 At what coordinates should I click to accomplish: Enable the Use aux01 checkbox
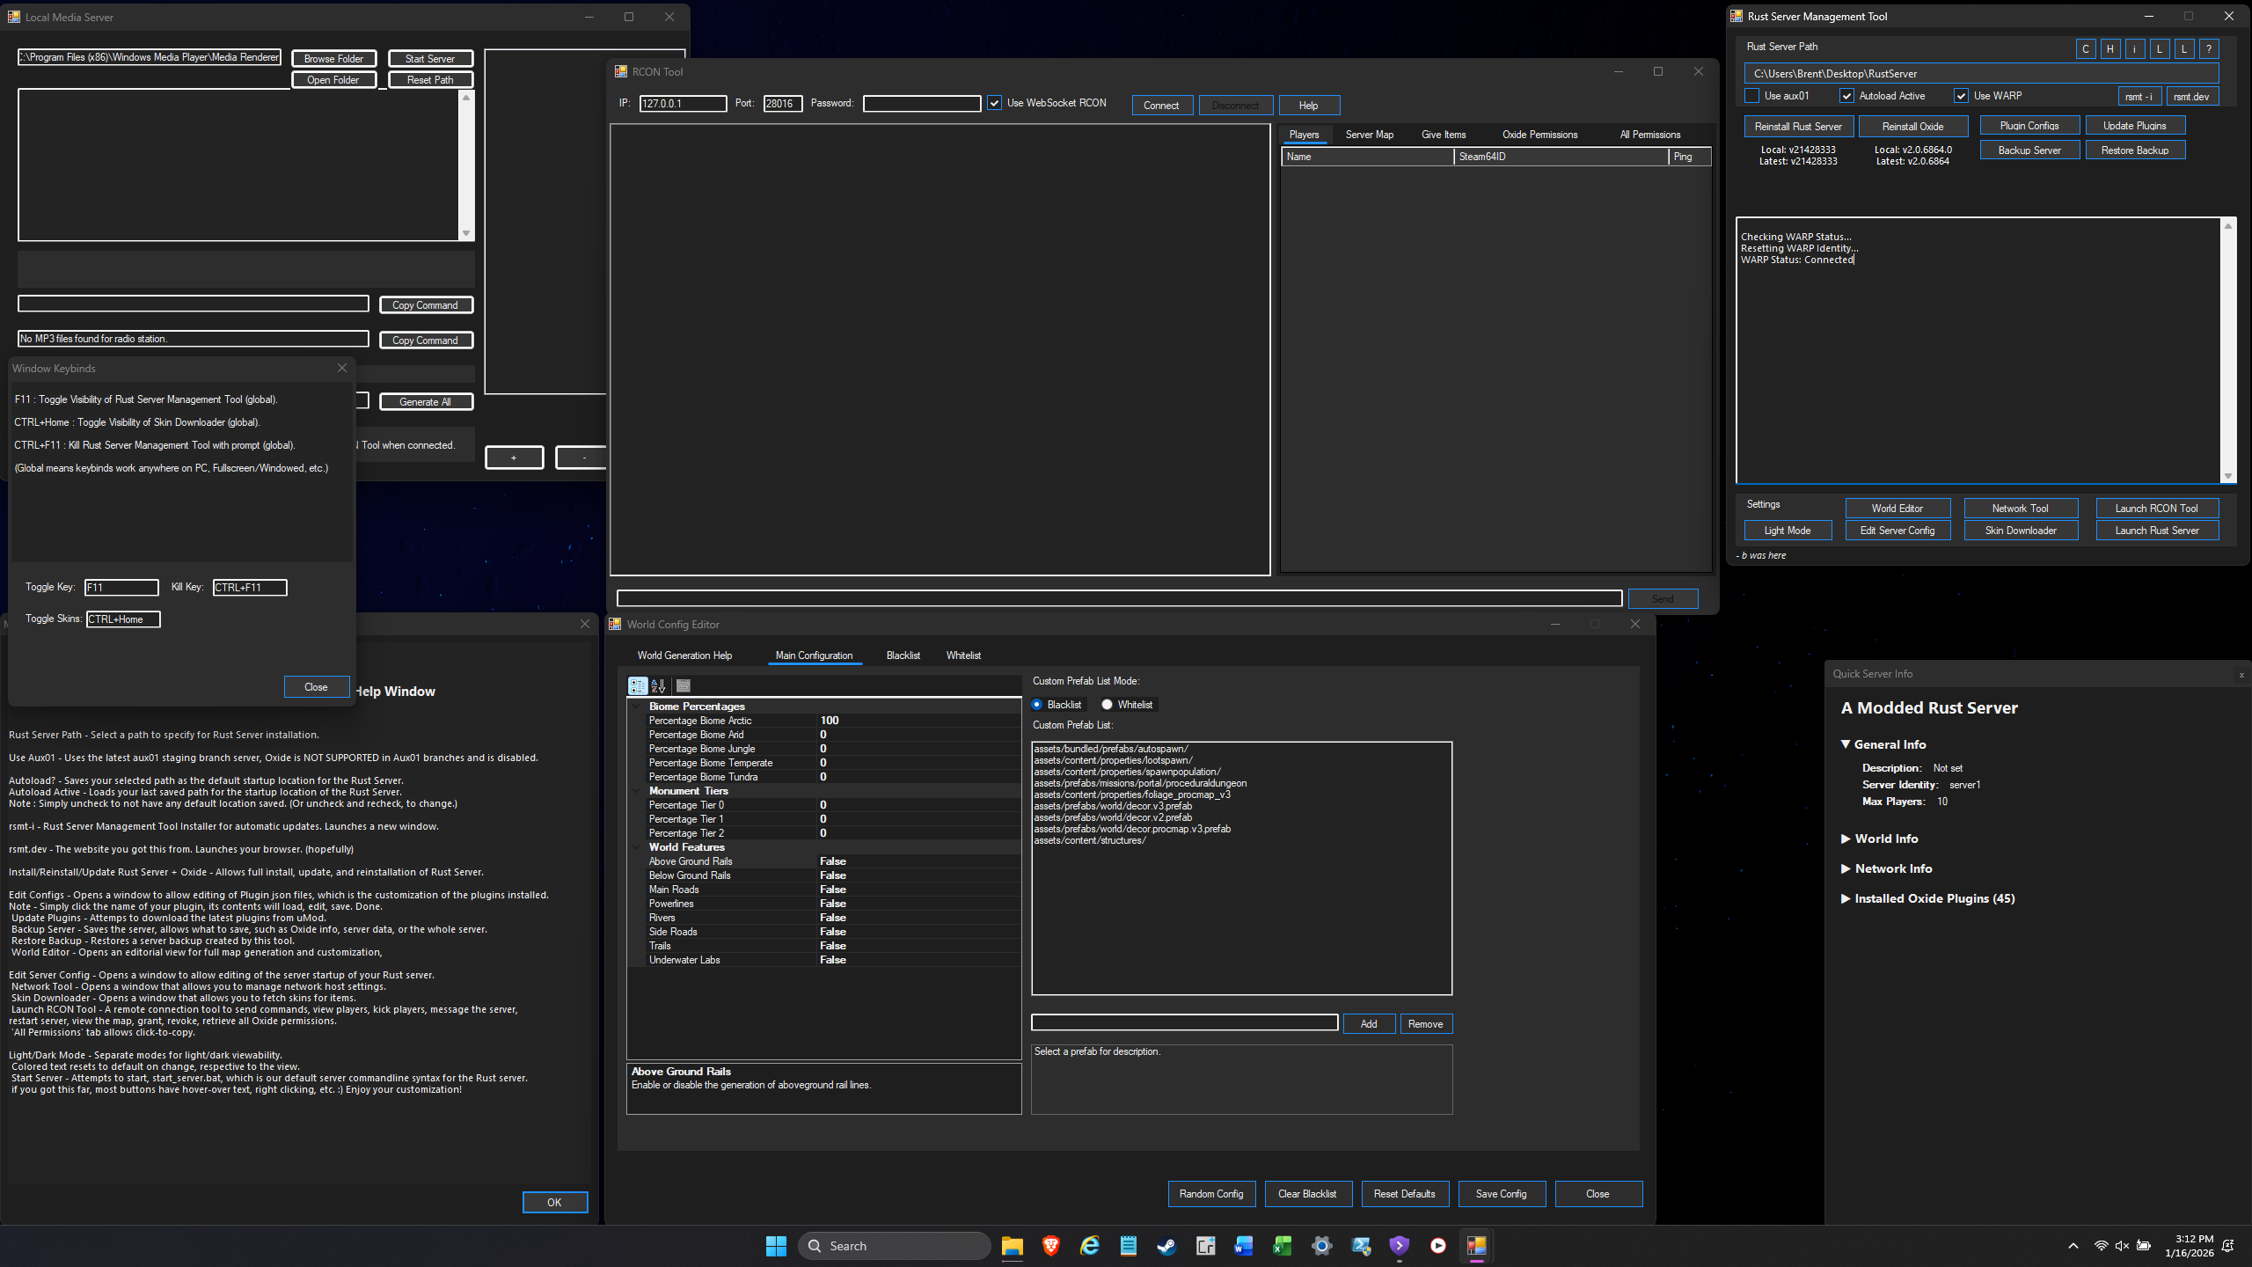point(1752,95)
